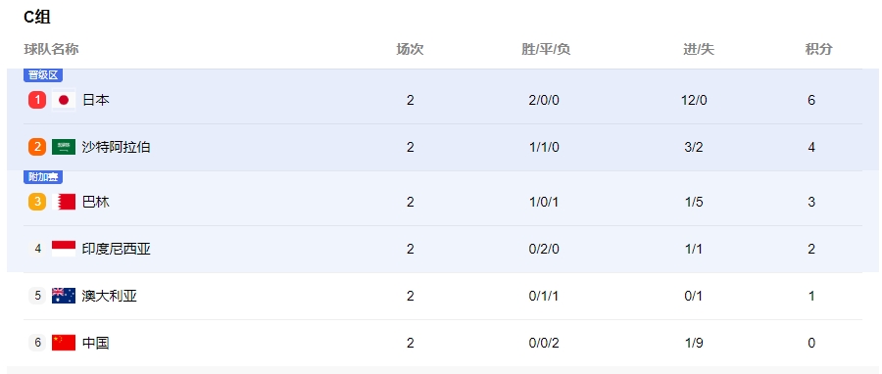This screenshot has height=374, width=882.
Task: Open the 沙特阿拉伯 team link
Action: click(x=116, y=147)
